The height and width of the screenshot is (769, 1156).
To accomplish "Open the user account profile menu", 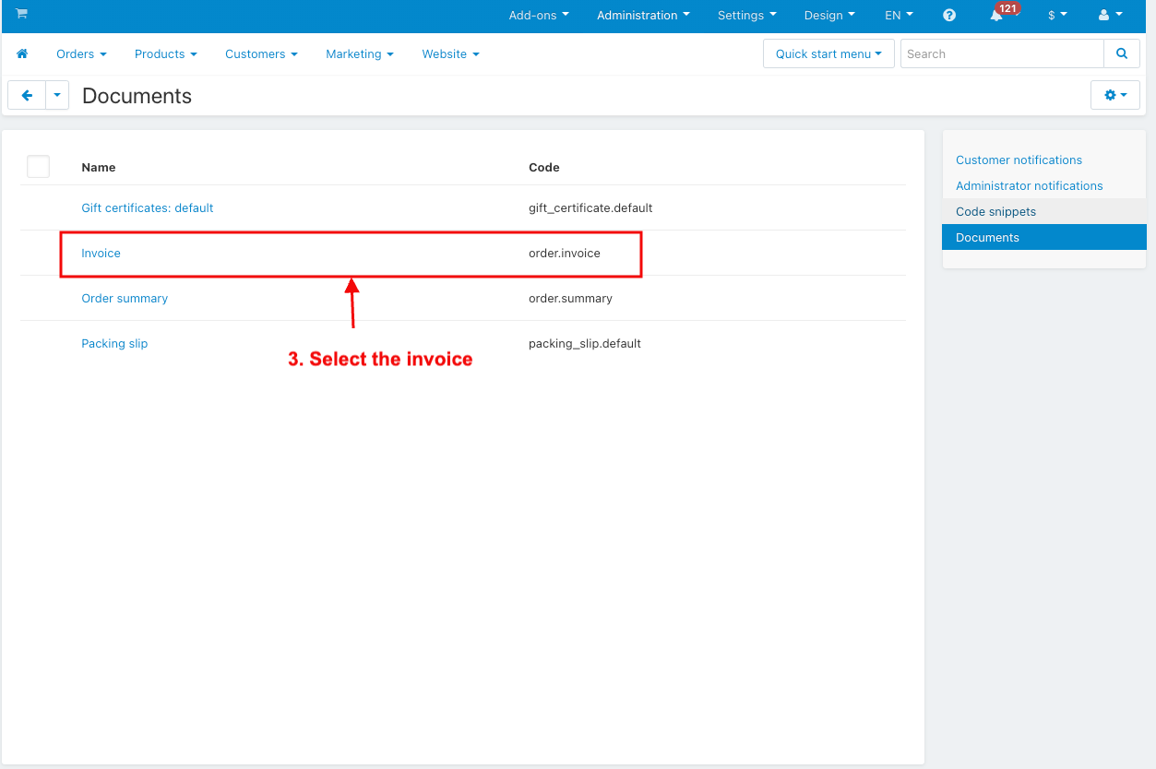I will coord(1110,16).
